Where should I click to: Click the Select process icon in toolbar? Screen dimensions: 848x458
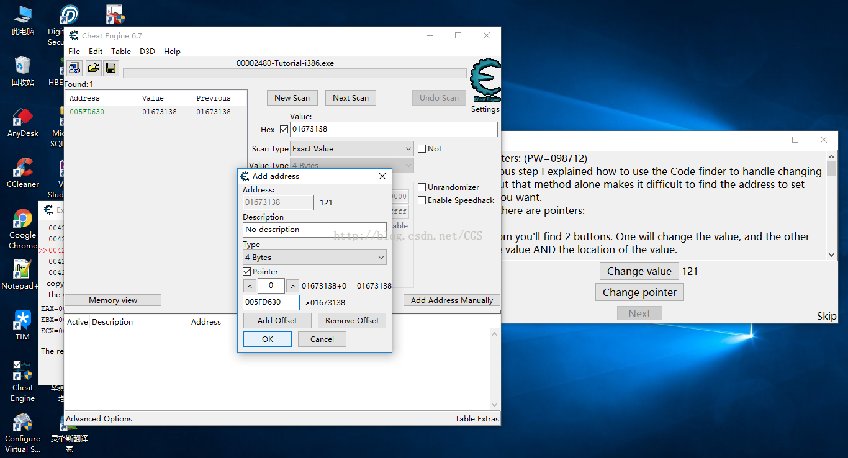pyautogui.click(x=74, y=68)
